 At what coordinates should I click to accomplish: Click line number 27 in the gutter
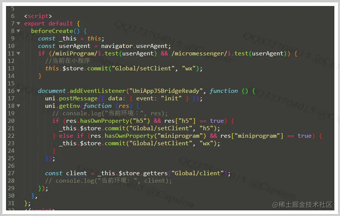coord(11,173)
